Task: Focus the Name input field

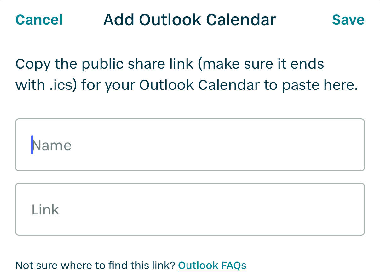Action: point(190,145)
